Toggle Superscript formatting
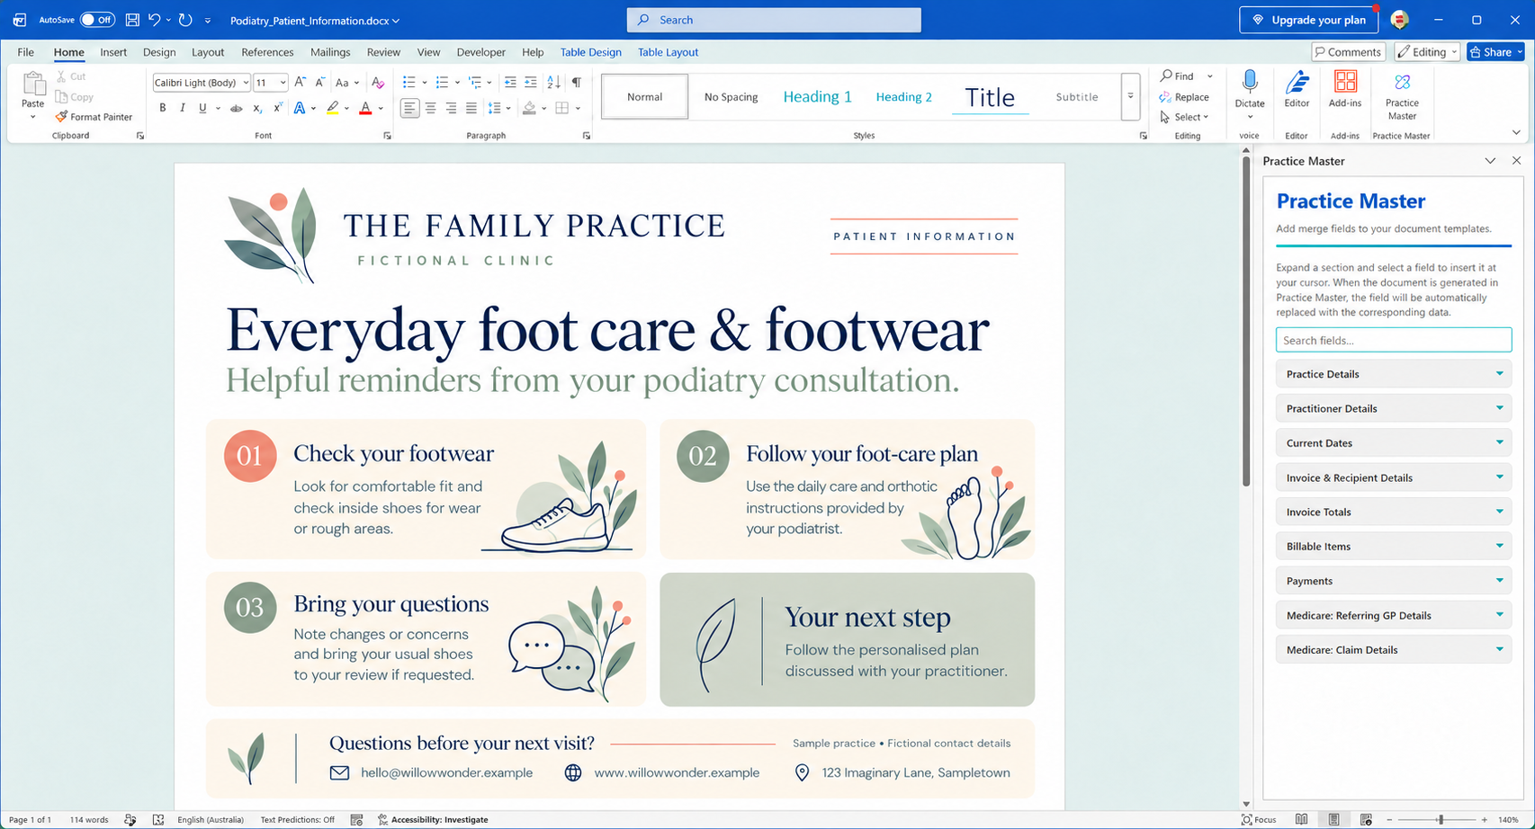The image size is (1535, 829). (x=277, y=108)
